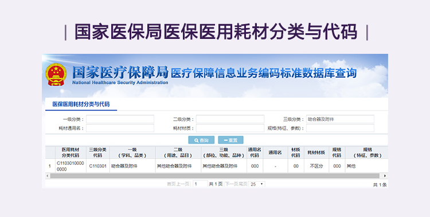Focus the 耗材材质 input field
The width and height of the screenshot is (430, 217).
click(x=230, y=128)
